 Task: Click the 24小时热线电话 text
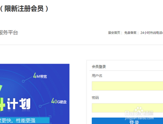coord(152,33)
